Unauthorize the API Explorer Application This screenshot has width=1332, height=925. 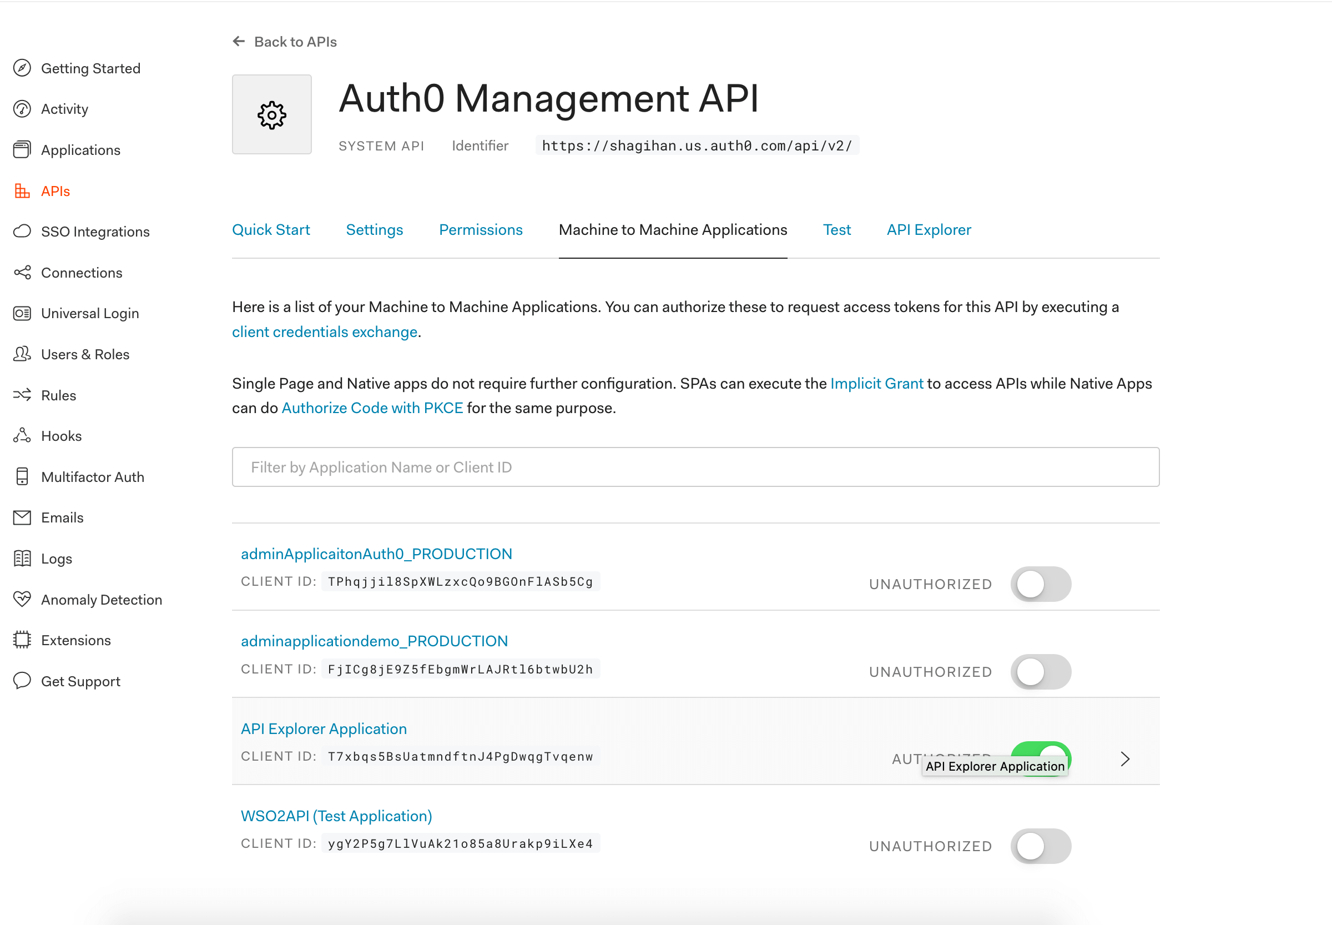pos(1041,758)
